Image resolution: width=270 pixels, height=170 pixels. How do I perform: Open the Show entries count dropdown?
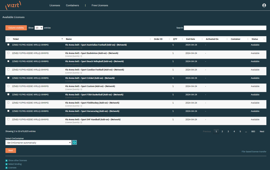point(38,28)
